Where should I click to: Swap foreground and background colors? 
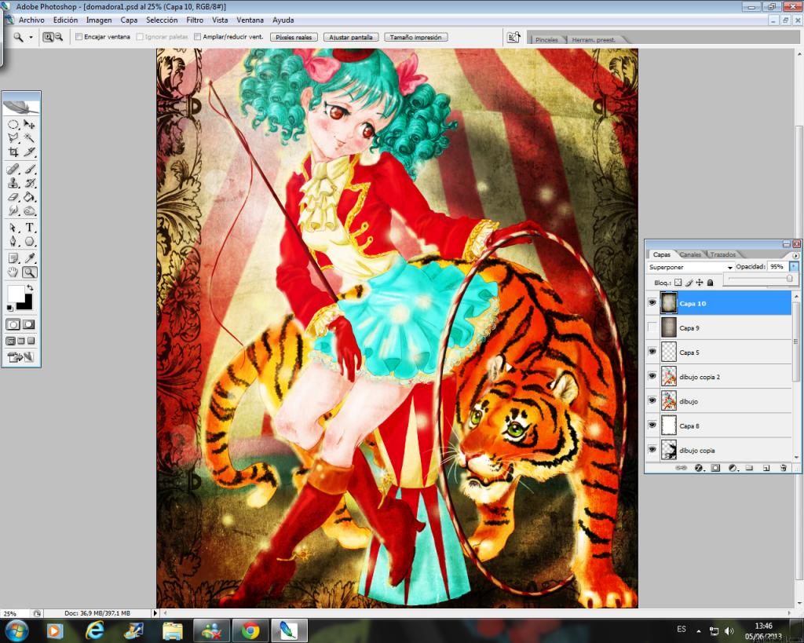(30, 288)
